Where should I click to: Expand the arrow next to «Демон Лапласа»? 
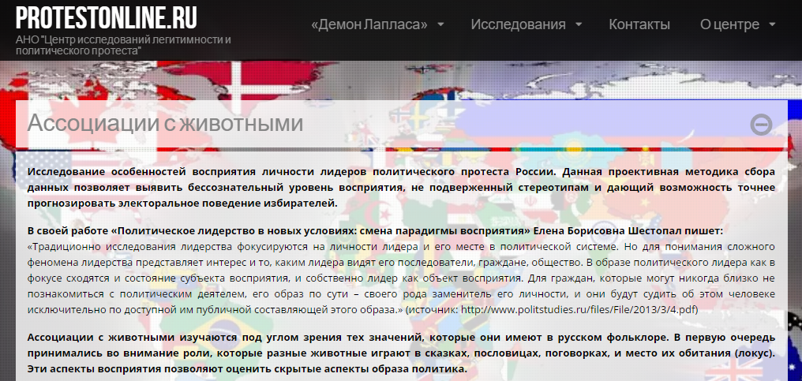[x=440, y=24]
